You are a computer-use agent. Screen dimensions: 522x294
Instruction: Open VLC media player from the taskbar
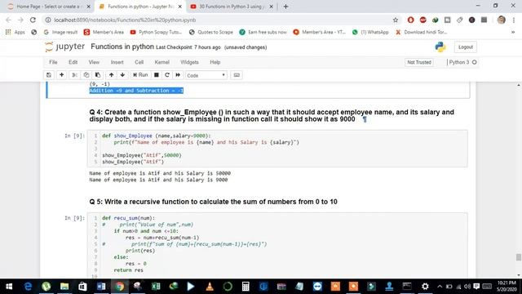pyautogui.click(x=210, y=287)
